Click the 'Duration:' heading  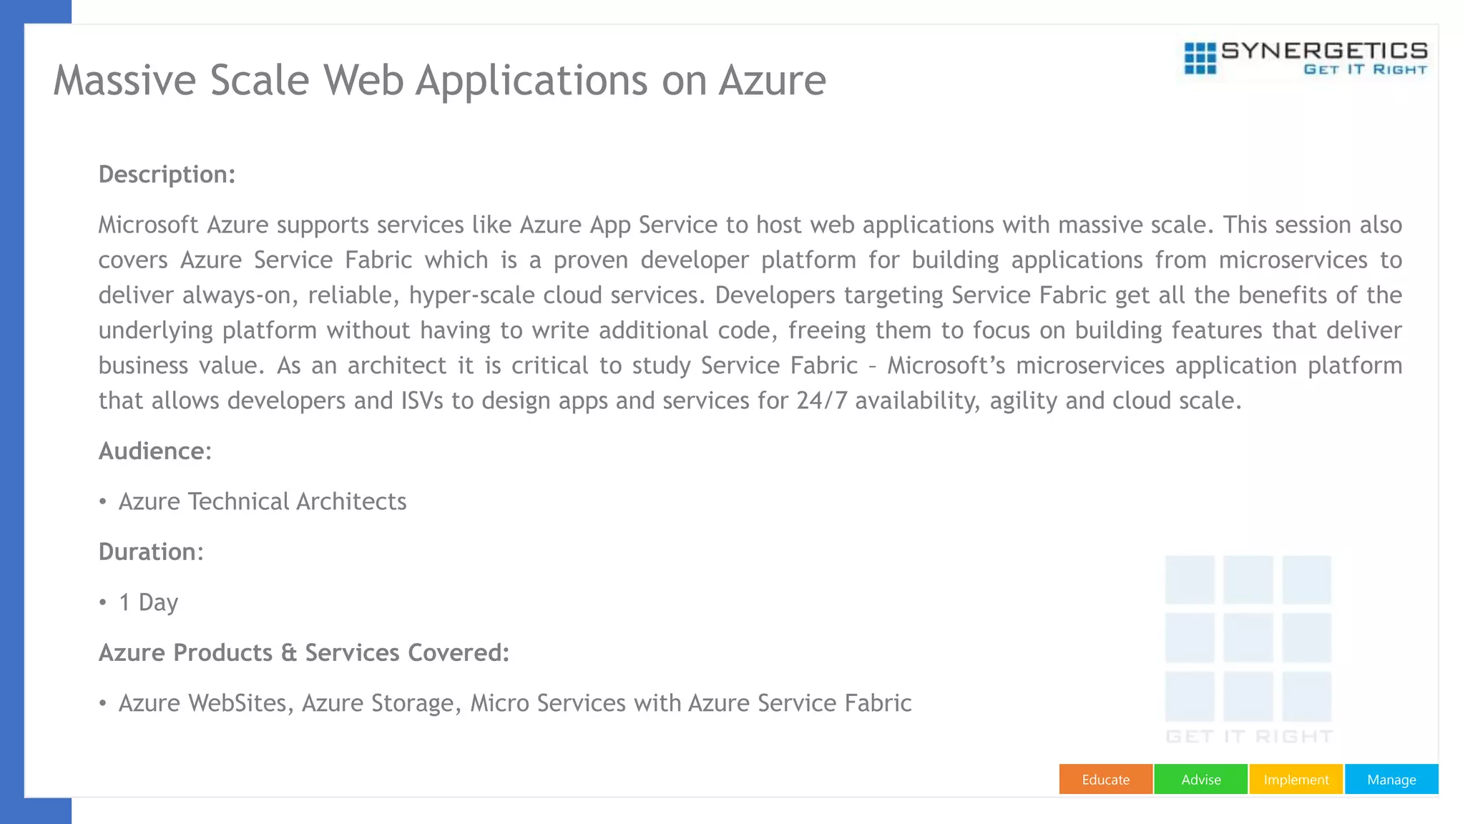[x=151, y=552]
